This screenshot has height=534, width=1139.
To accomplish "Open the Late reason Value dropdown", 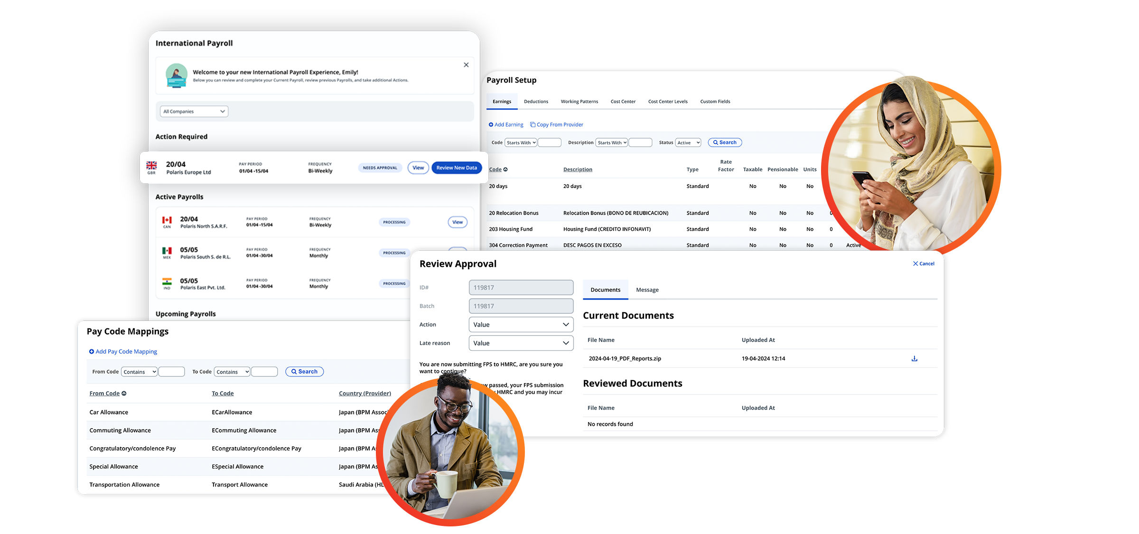I will coord(521,343).
